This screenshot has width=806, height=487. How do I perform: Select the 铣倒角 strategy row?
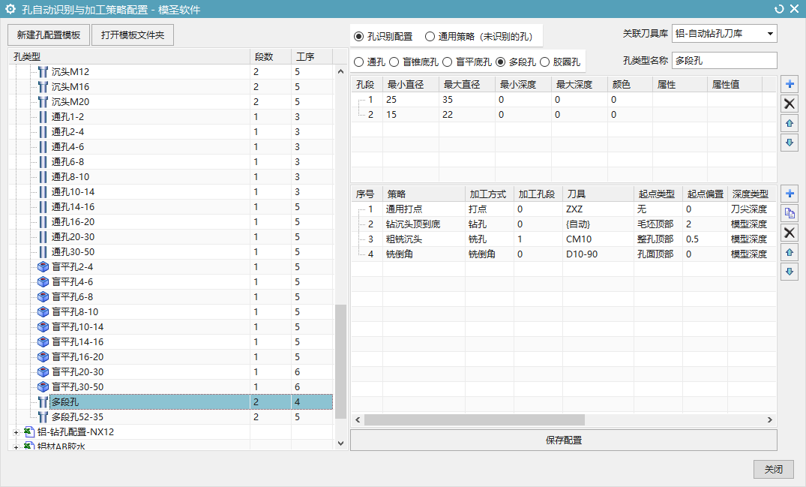pos(563,254)
